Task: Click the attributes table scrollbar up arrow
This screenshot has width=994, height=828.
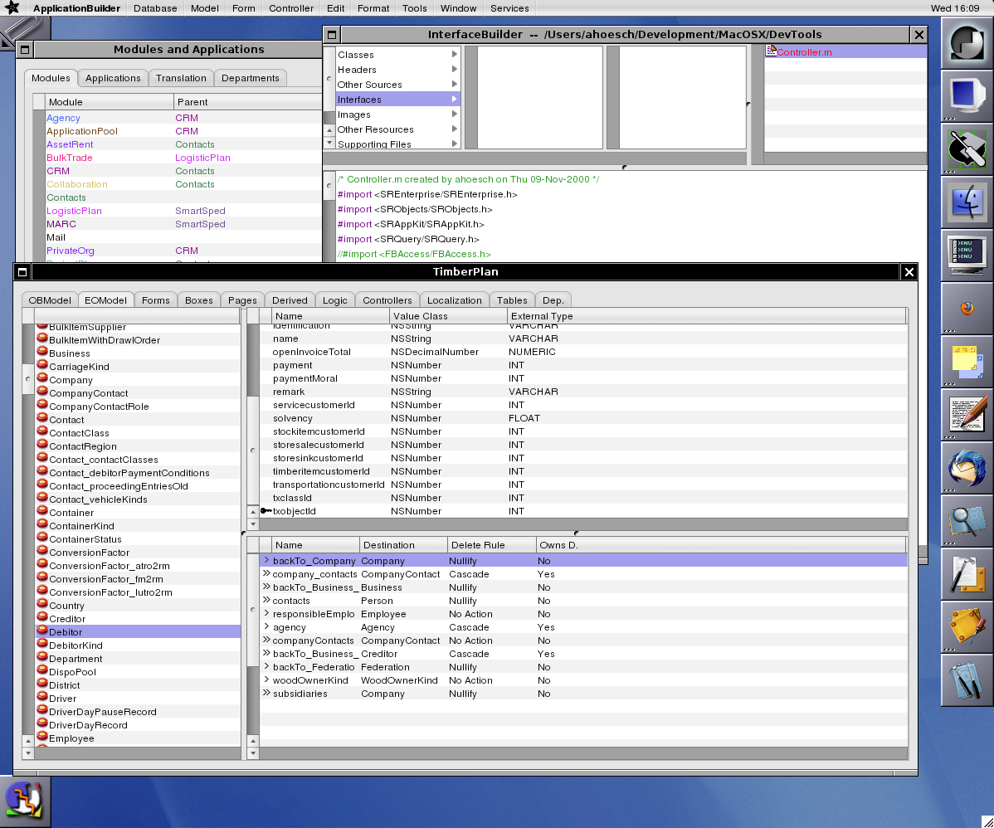Action: click(253, 512)
